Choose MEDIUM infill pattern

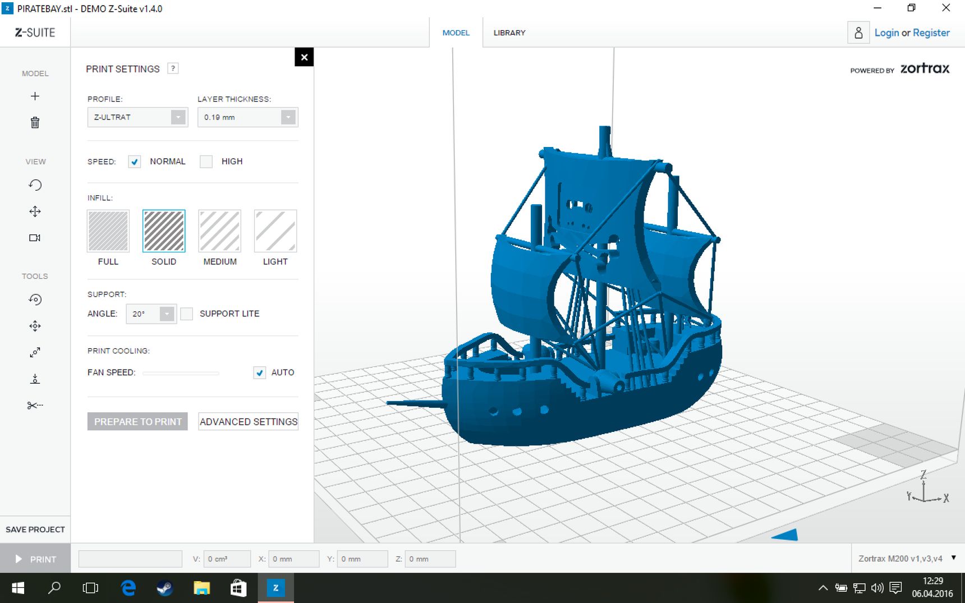coord(220,231)
